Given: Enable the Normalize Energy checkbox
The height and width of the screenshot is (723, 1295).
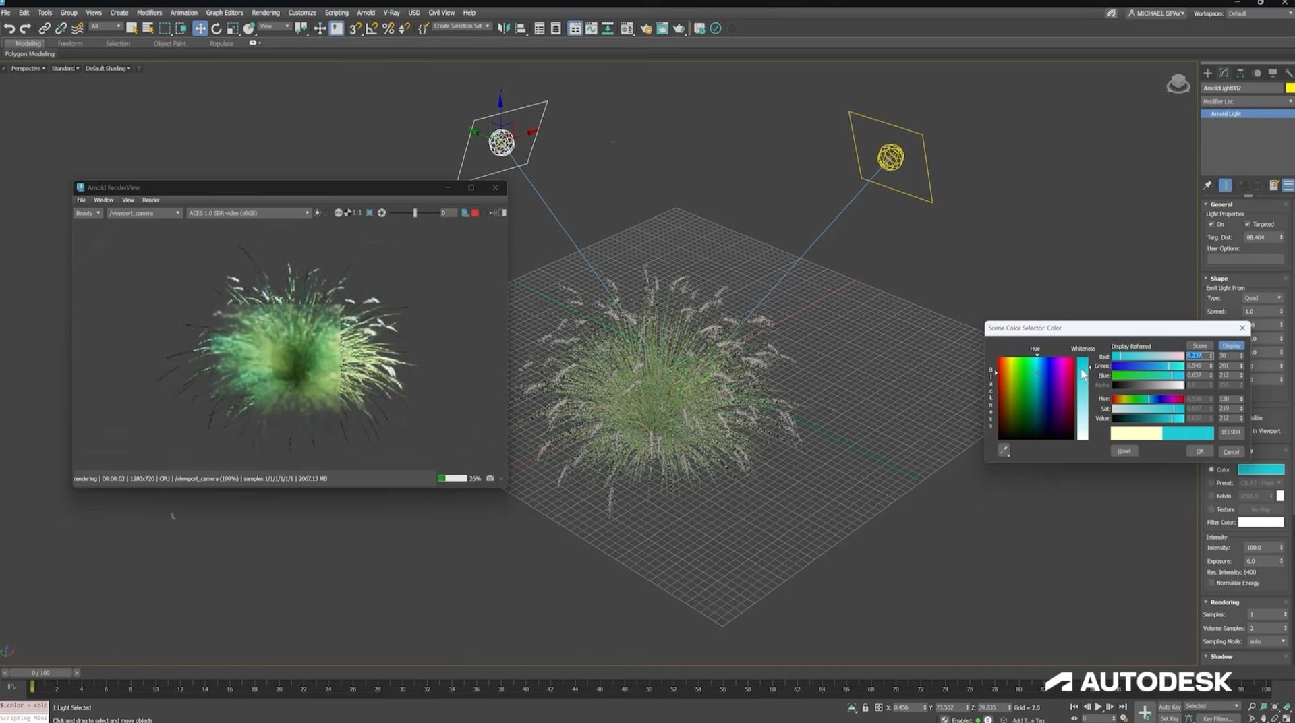Looking at the screenshot, I should tap(1211, 583).
